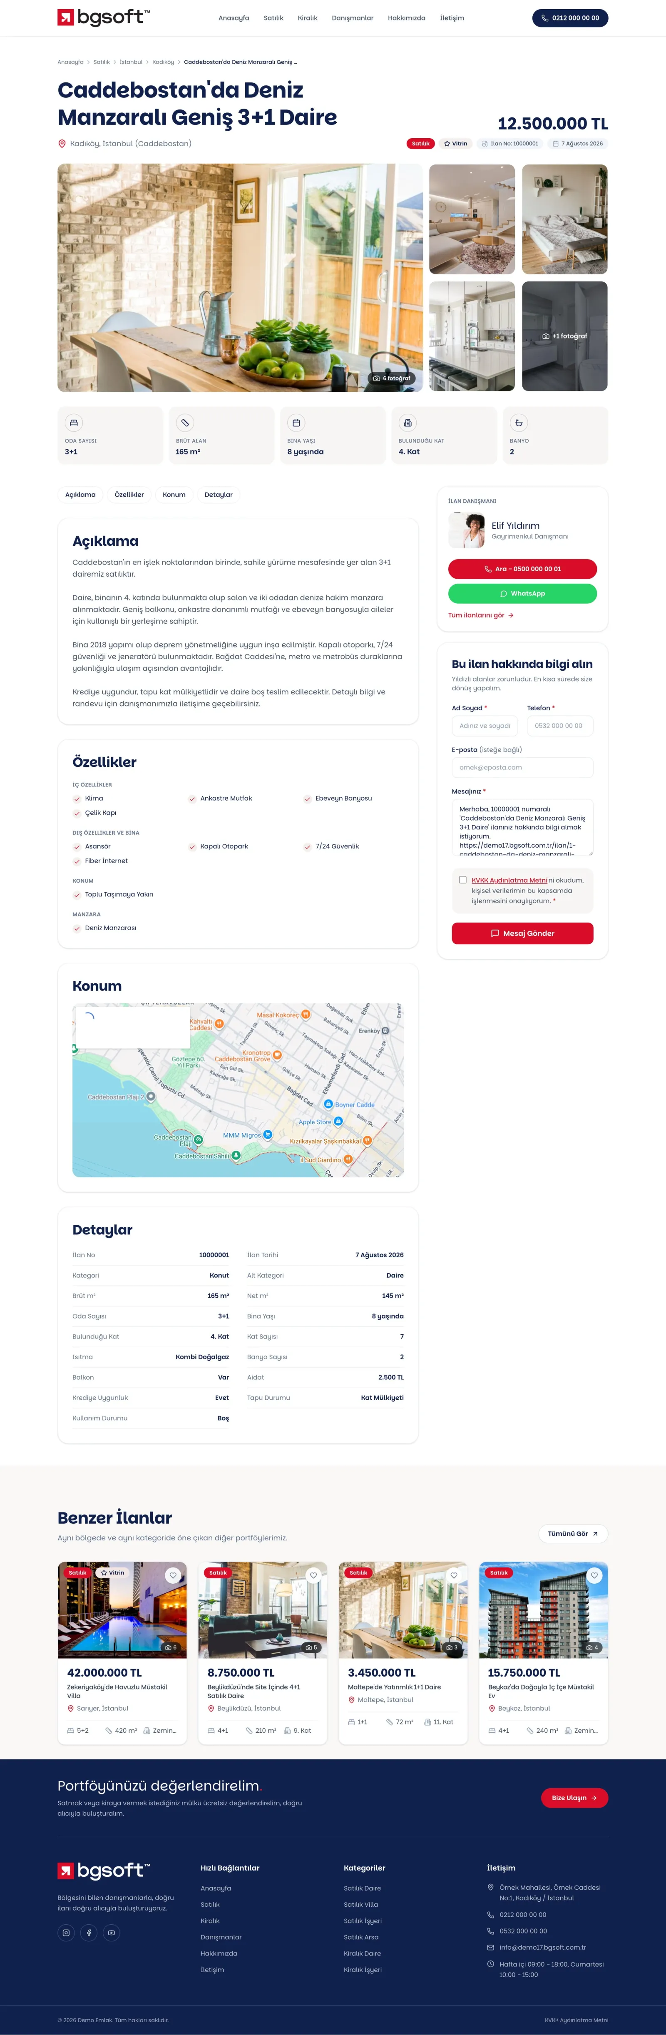Favorite the 8.750.000 TL listing with heart icon

pyautogui.click(x=313, y=1575)
